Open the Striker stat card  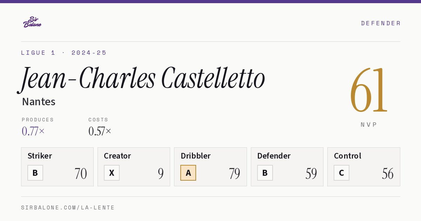pos(57,167)
